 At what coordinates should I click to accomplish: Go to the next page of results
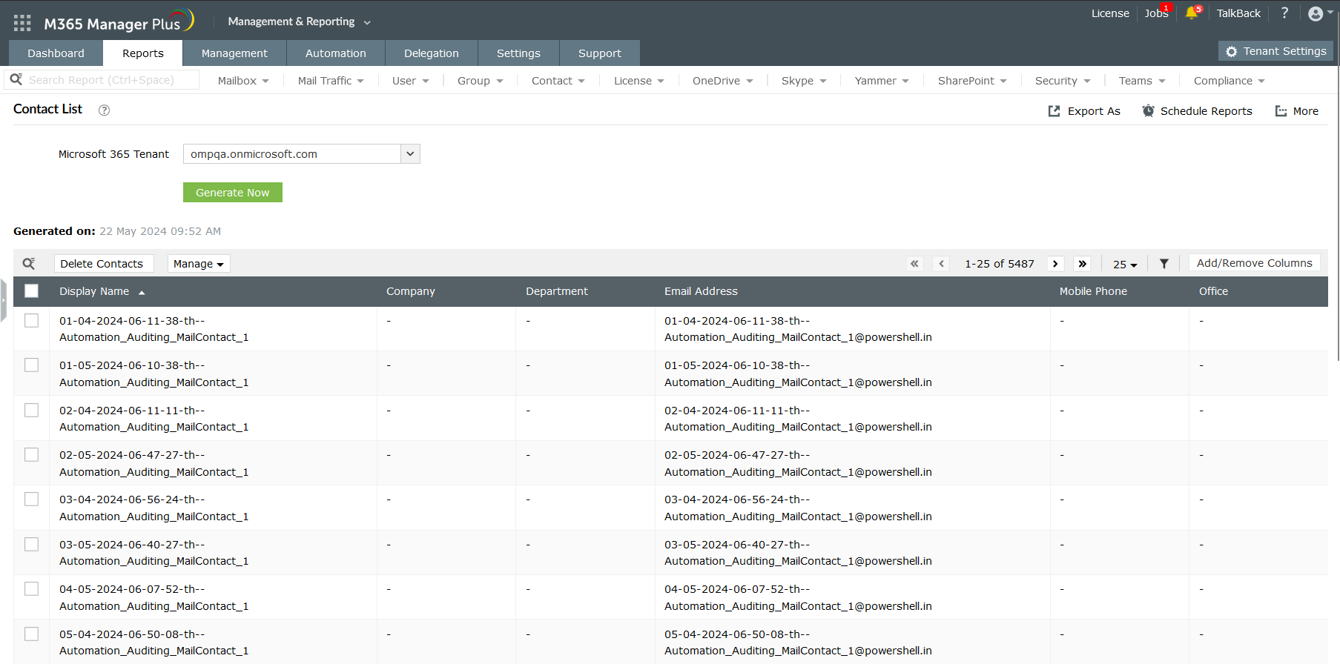(1055, 264)
